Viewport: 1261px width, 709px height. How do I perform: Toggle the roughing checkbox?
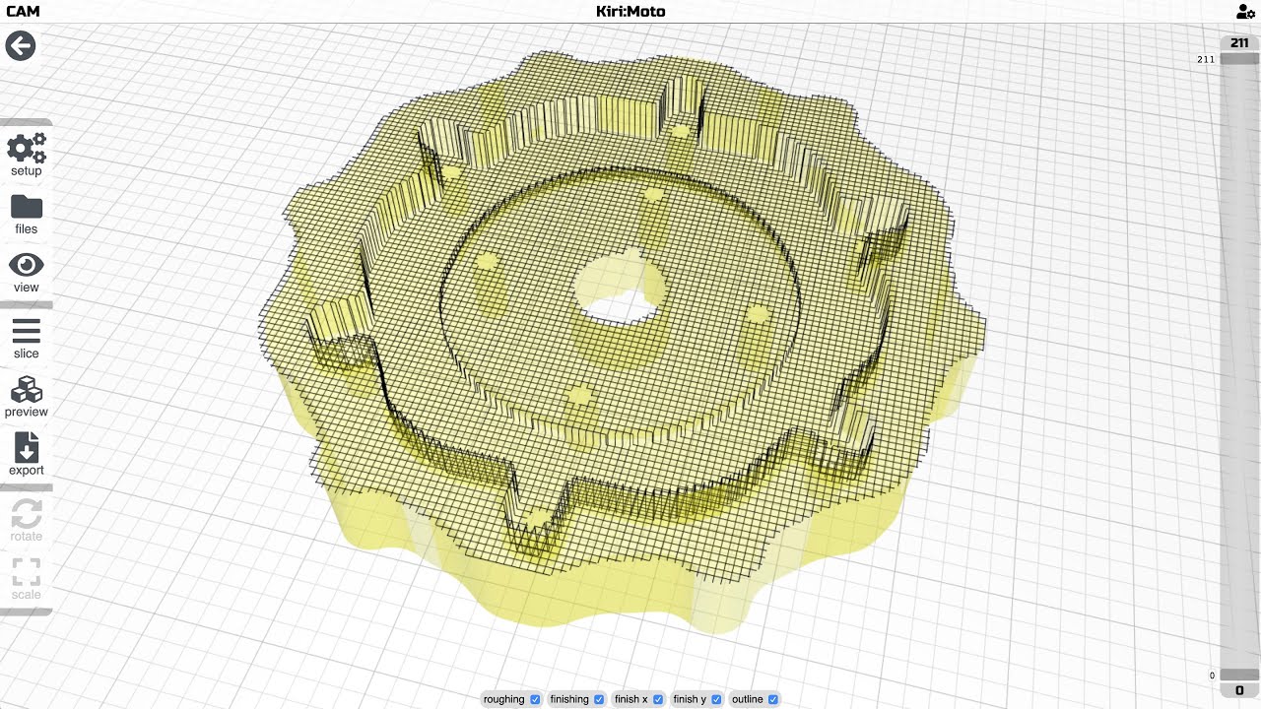point(535,699)
